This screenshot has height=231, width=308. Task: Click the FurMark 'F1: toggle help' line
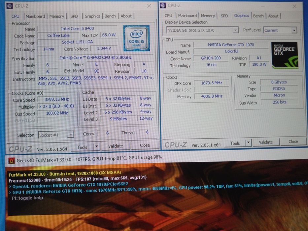26,198
